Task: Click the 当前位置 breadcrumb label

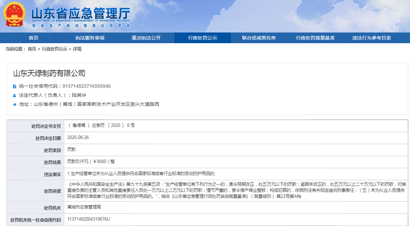Action: [15, 49]
